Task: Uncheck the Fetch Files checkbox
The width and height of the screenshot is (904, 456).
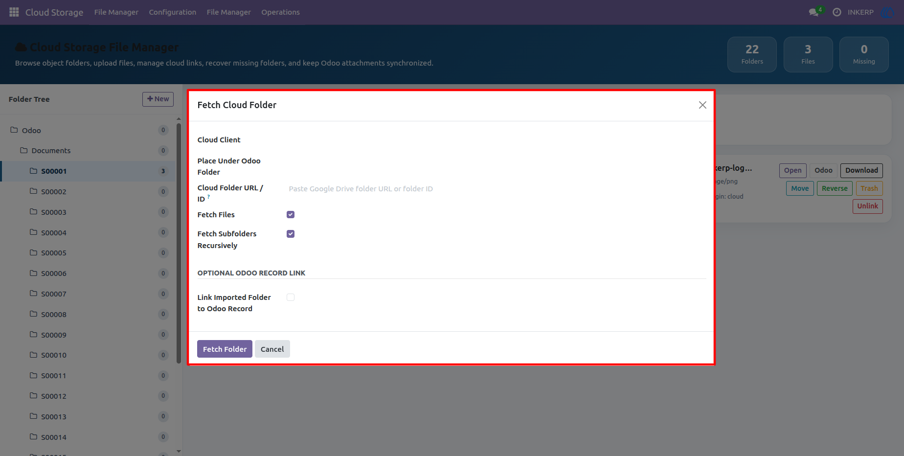Action: click(x=291, y=215)
